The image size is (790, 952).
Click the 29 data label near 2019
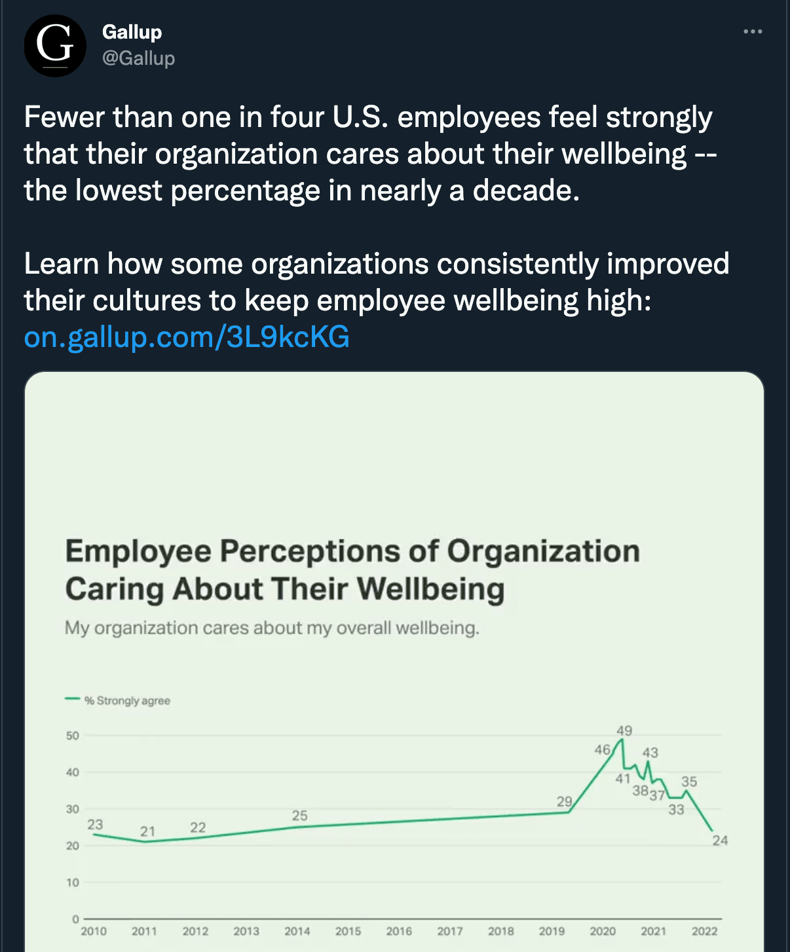point(564,801)
